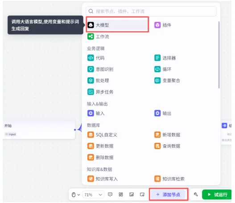Viewport: 235px width, 203px height.
Task: Focus the node search input field
Action: pos(151,11)
